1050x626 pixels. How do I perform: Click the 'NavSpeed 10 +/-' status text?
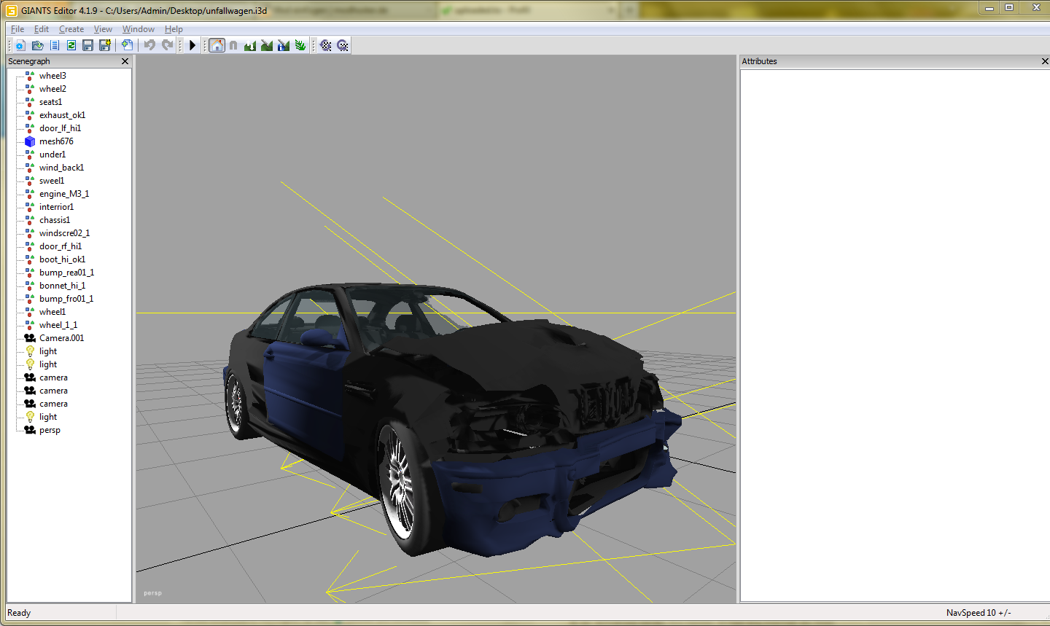point(979,613)
